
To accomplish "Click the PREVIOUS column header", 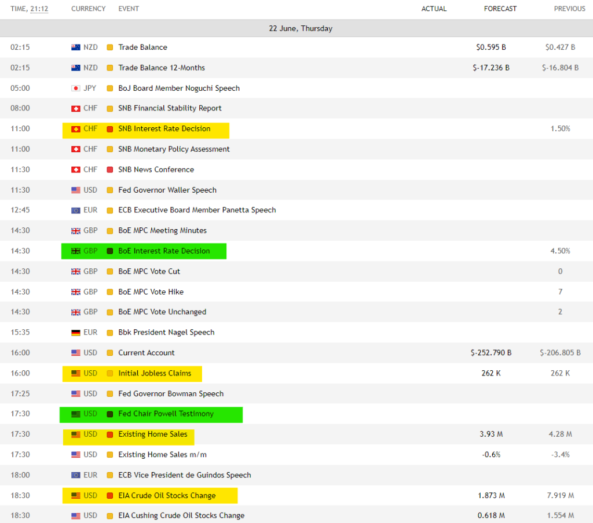I will tap(570, 9).
